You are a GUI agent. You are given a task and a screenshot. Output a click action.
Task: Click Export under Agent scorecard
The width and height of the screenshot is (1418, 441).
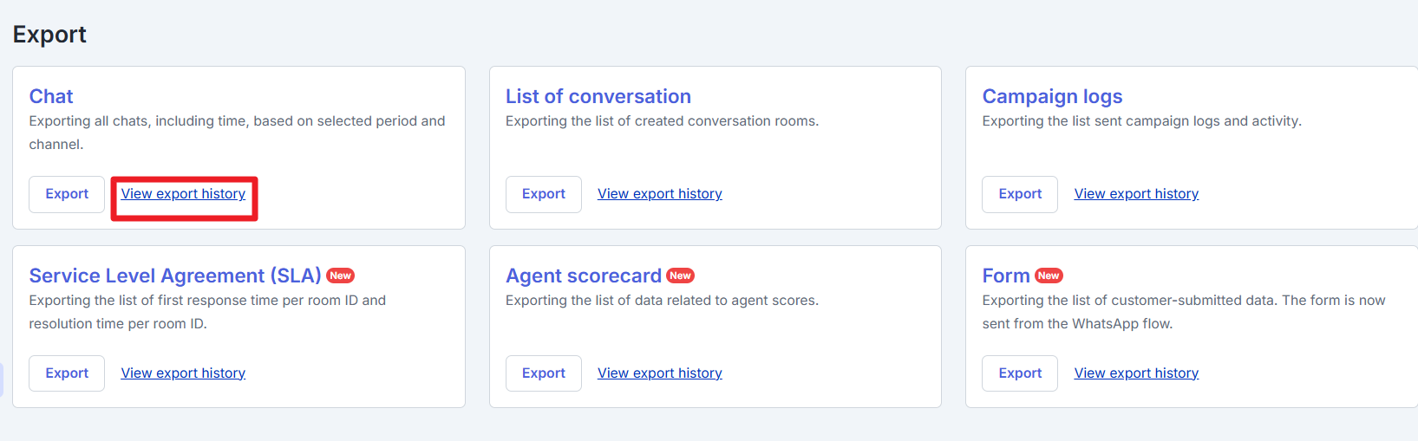pyautogui.click(x=543, y=373)
